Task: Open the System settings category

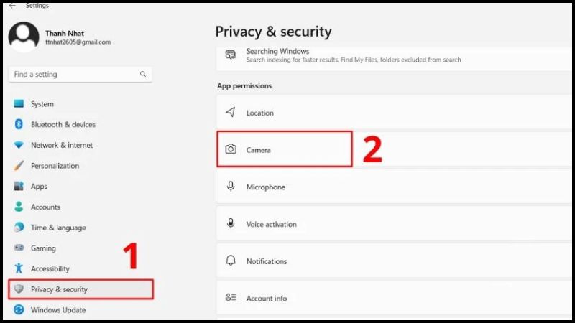Action: [x=42, y=104]
